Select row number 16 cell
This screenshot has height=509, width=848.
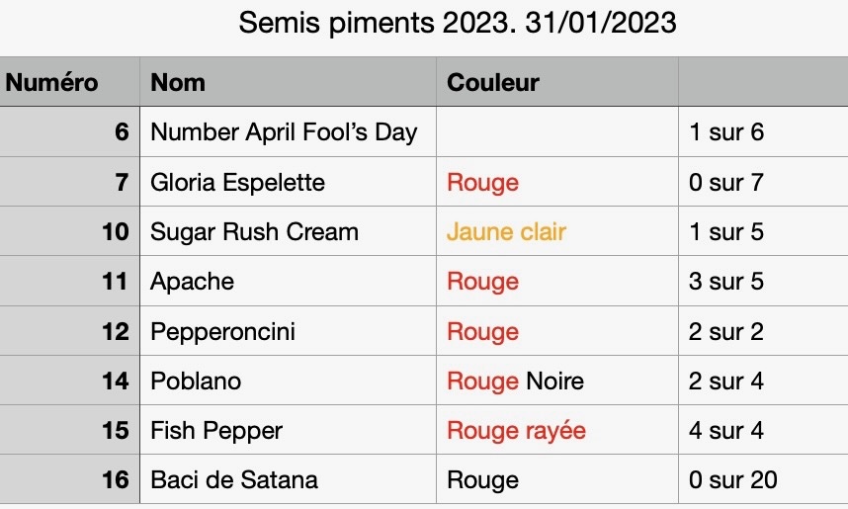point(70,479)
